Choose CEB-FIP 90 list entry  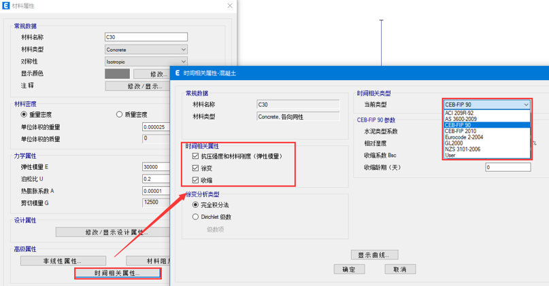tap(487, 125)
